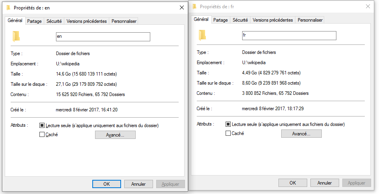Close the 'Propriétés de : en' window
Screen dimensions: 379x194
pyautogui.click(x=181, y=7)
